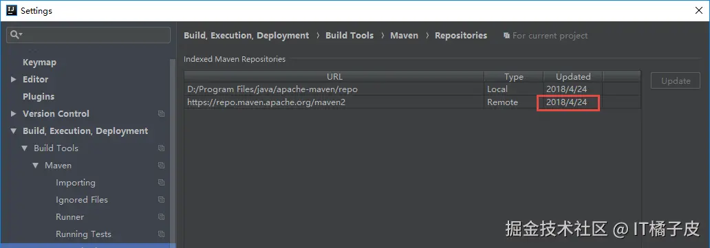The image size is (710, 248).
Task: Click Repositories breadcrumb
Action: point(461,35)
